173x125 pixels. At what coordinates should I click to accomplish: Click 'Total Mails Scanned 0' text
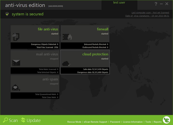tap(48, 69)
